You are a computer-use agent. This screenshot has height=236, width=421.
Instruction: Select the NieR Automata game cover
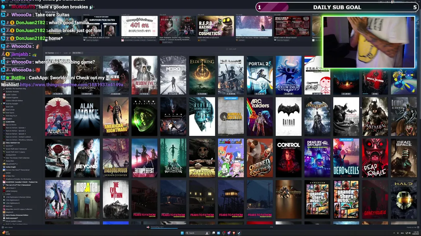coord(231,75)
